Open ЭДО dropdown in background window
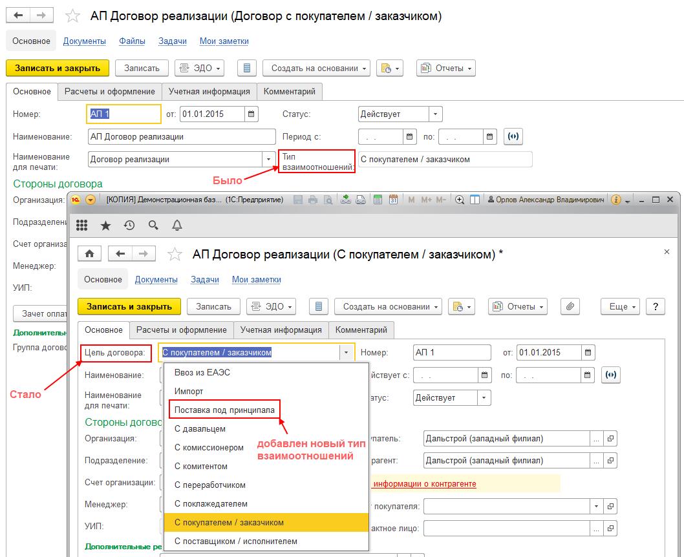Viewport: 684px width, 557px height. point(200,68)
